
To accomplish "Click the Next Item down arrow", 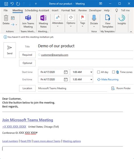I will pyautogui.click(x=30, y=4).
